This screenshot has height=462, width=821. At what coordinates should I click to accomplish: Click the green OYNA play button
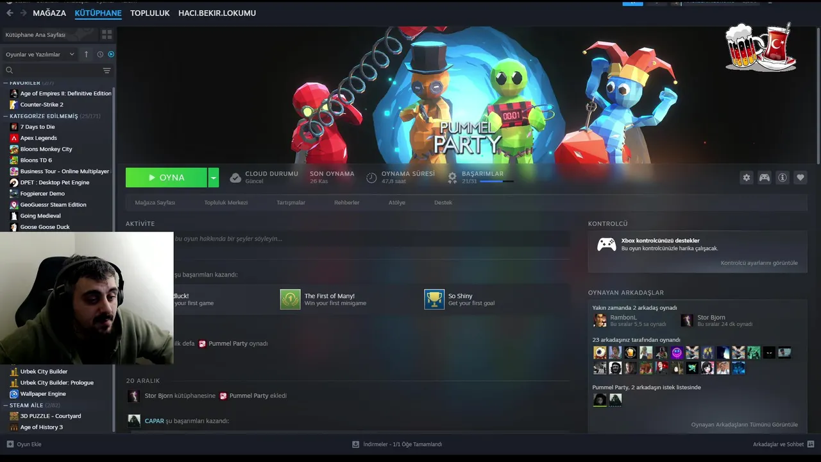(166, 178)
